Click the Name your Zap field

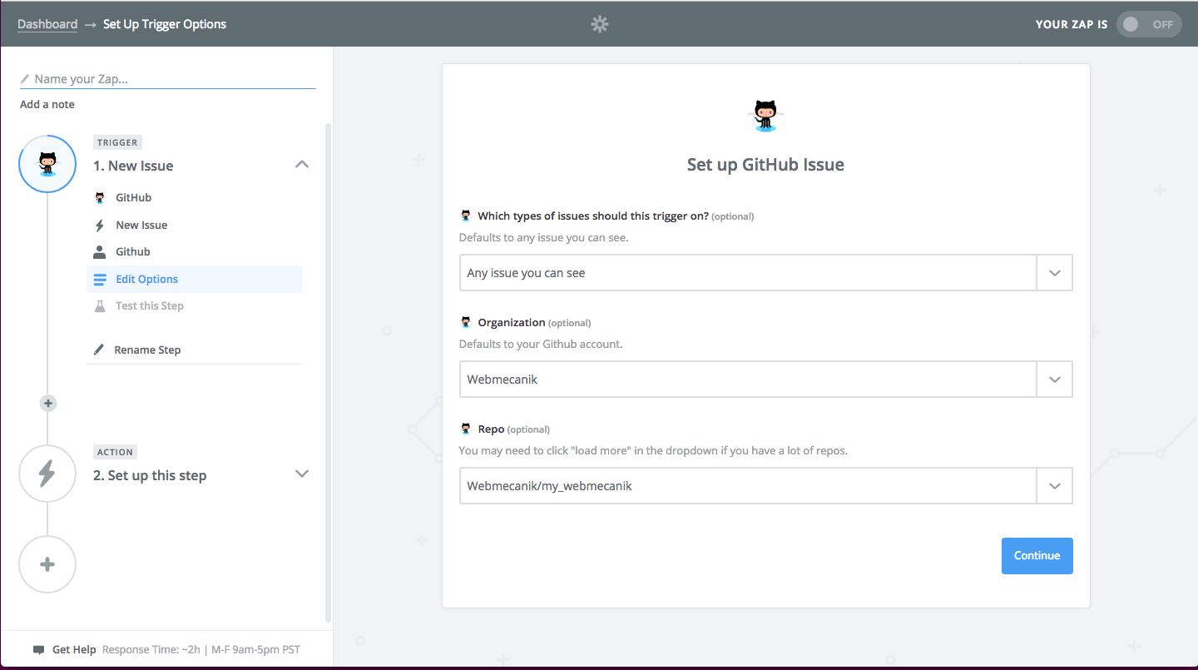click(168, 79)
